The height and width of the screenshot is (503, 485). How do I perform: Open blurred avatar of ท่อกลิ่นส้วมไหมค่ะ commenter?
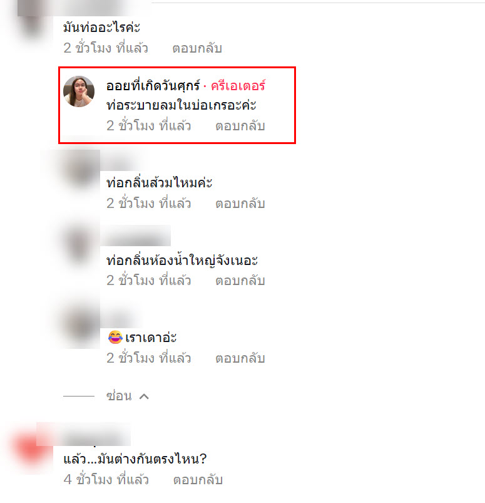(x=80, y=169)
